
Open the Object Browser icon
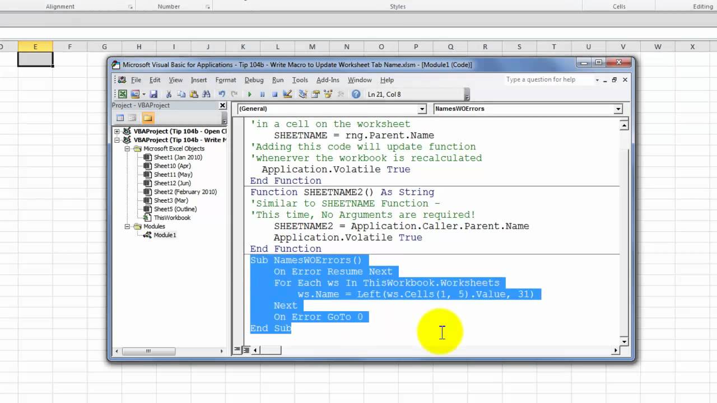tap(328, 94)
